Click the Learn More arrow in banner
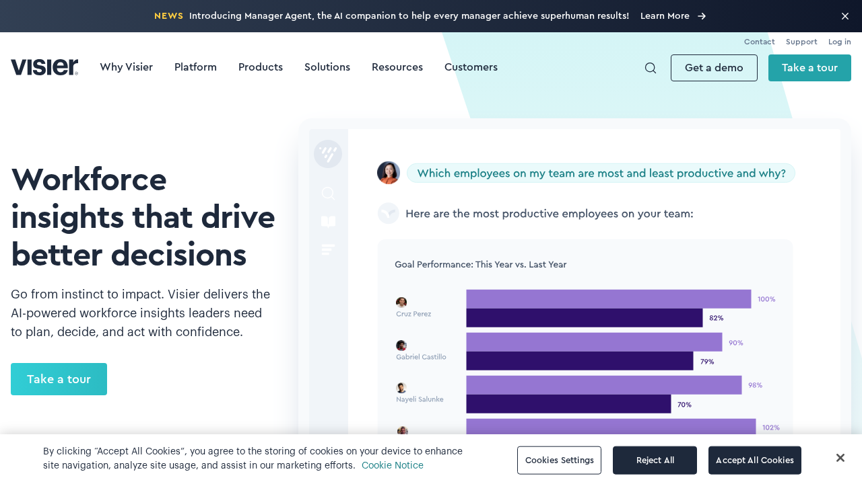Viewport: 862px width, 484px height. click(701, 16)
